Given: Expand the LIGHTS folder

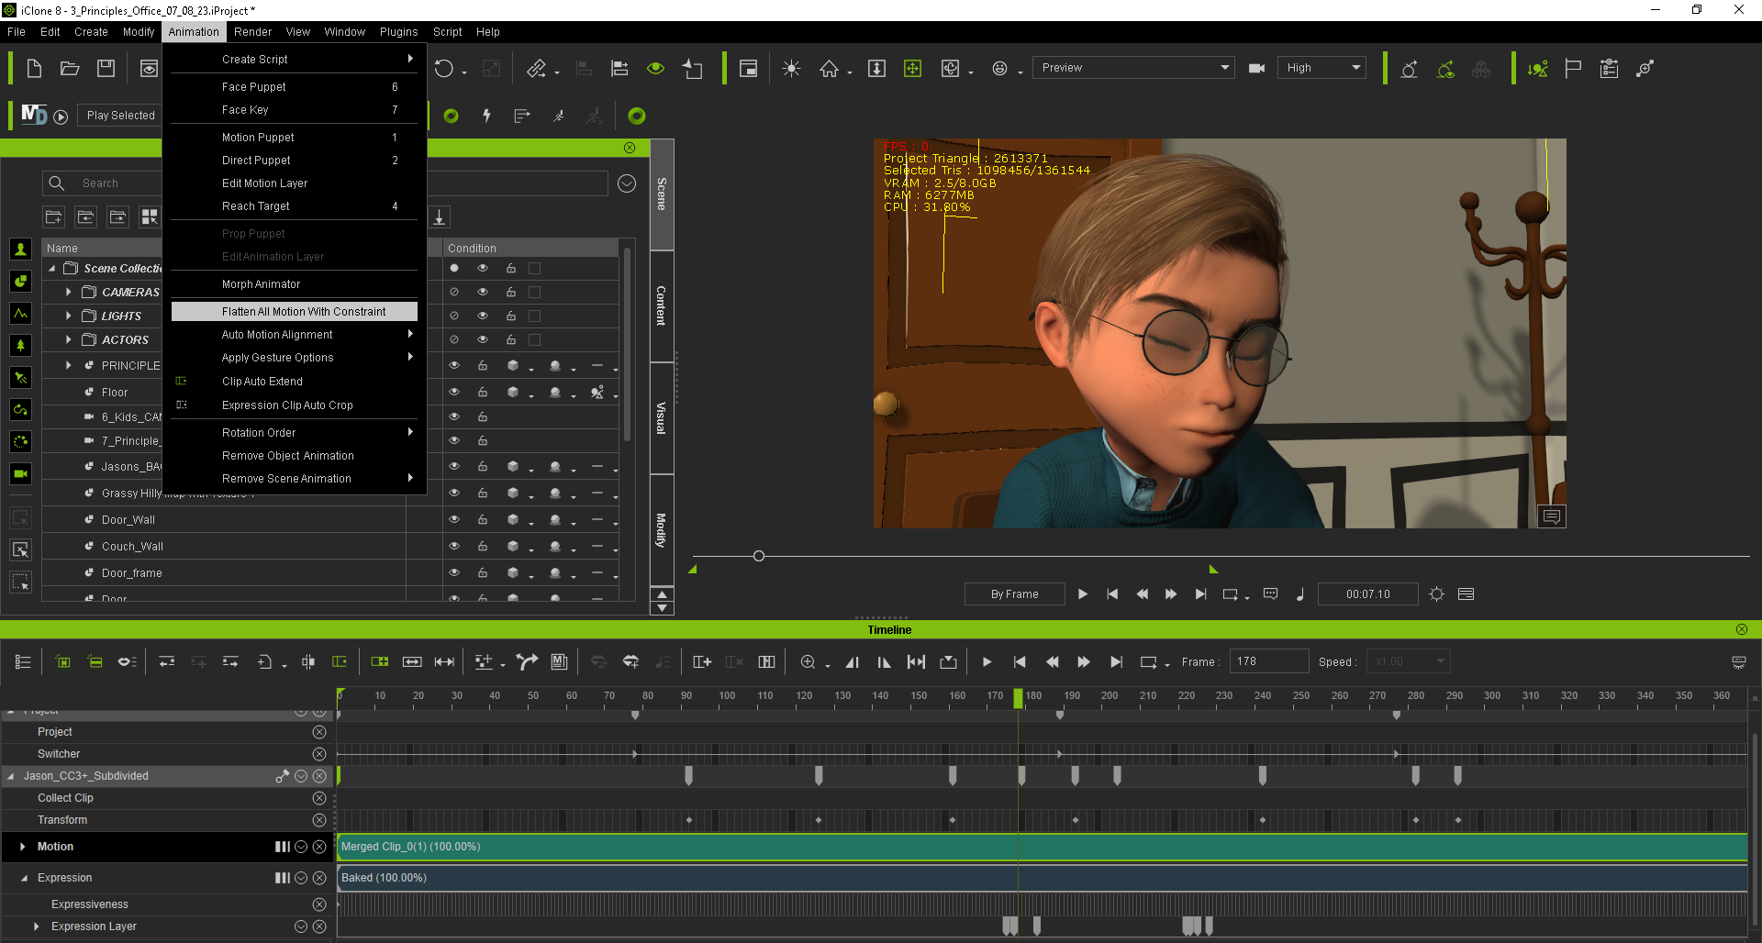Looking at the screenshot, I should click(x=69, y=316).
